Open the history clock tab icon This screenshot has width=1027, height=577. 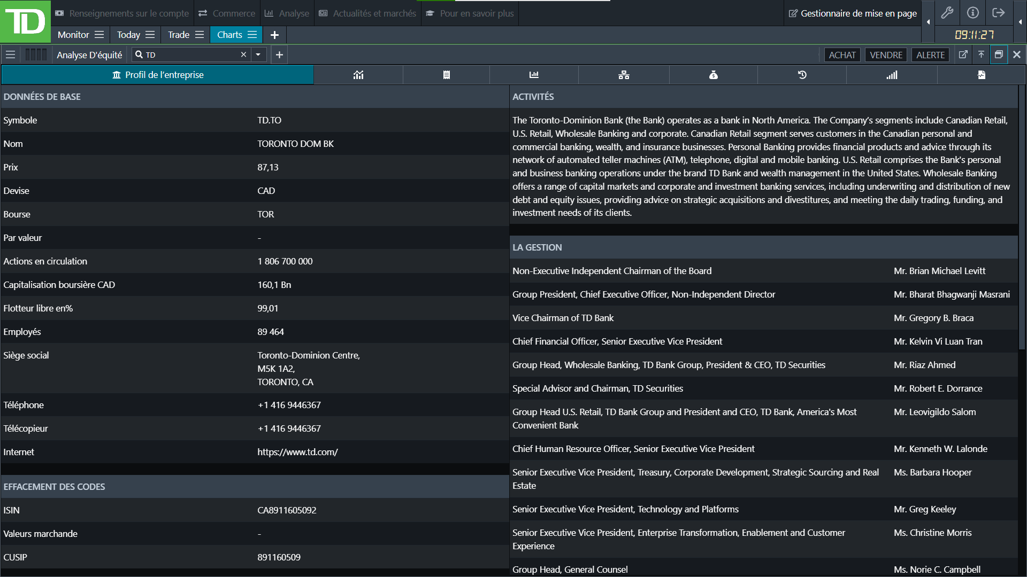(802, 75)
